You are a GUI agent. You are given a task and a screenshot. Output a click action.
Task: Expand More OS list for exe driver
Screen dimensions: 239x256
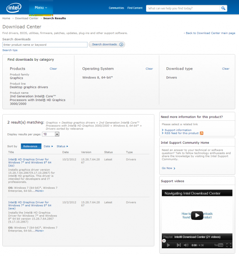coord(39,231)
